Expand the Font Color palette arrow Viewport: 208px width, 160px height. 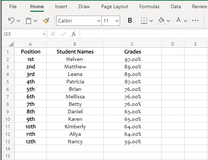point(185,21)
